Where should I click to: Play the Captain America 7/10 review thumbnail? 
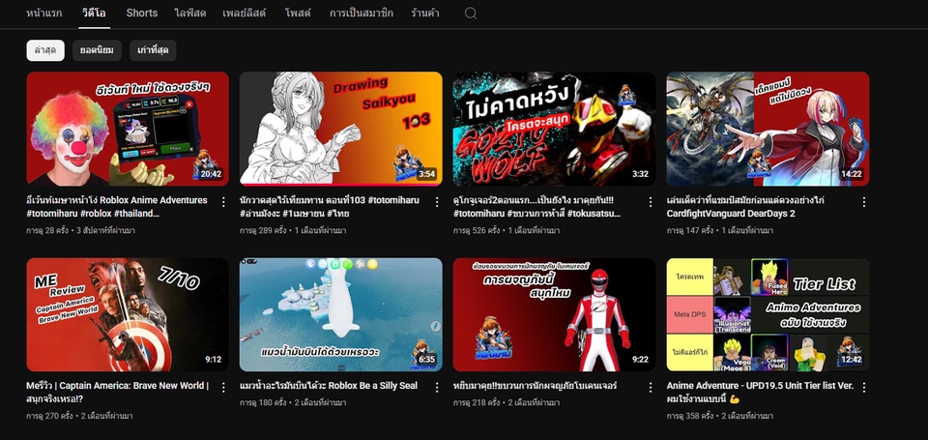pyautogui.click(x=128, y=314)
